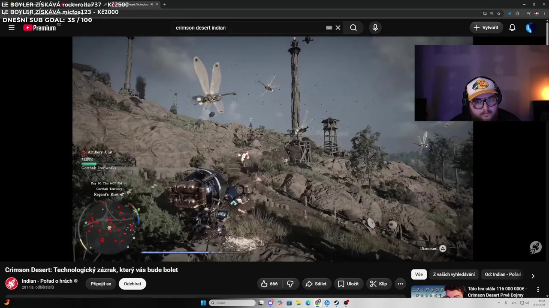Open YouTube notifications bell

(x=512, y=27)
